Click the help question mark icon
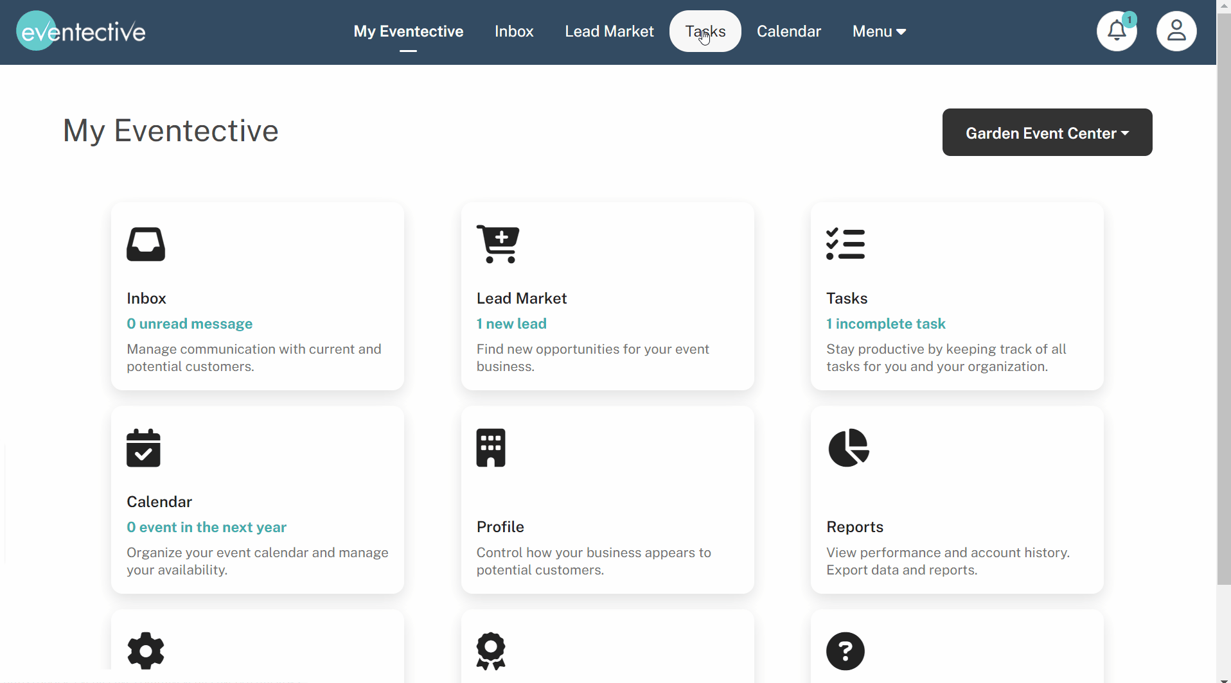The height and width of the screenshot is (683, 1231). (x=846, y=651)
